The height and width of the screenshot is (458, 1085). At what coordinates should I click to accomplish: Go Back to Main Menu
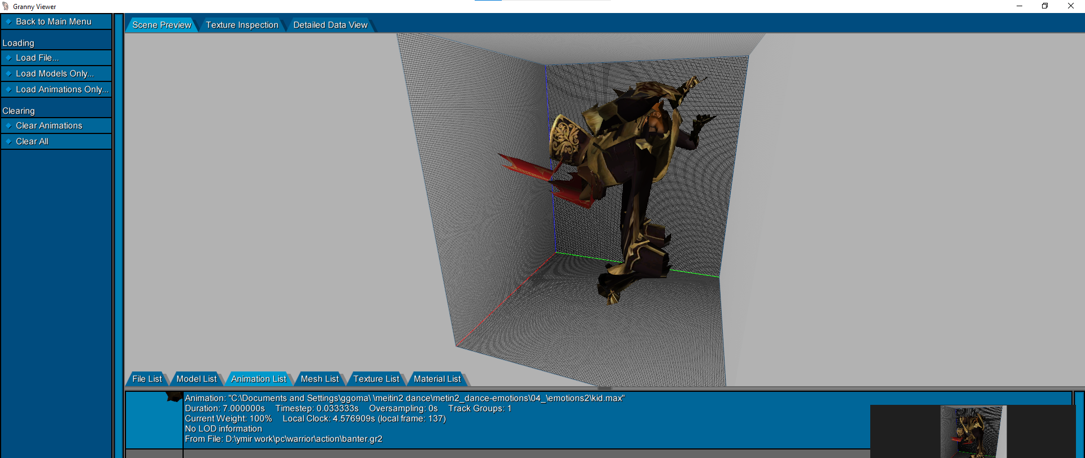57,21
